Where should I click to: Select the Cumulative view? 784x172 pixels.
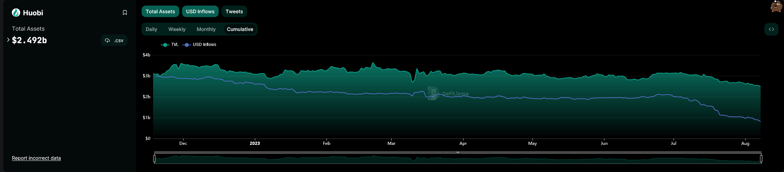coord(240,29)
